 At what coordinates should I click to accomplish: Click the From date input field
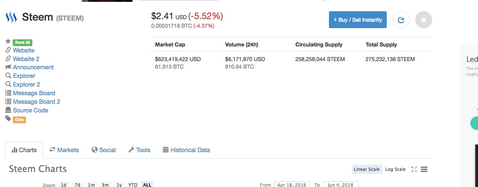[x=291, y=185]
